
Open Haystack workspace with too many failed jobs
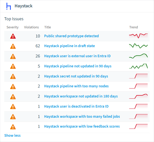click(x=82, y=116)
